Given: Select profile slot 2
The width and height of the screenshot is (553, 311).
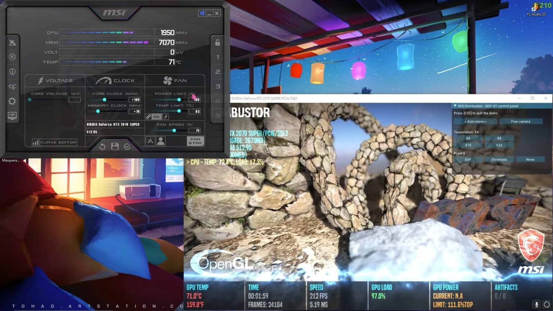Looking at the screenshot, I should [x=217, y=72].
